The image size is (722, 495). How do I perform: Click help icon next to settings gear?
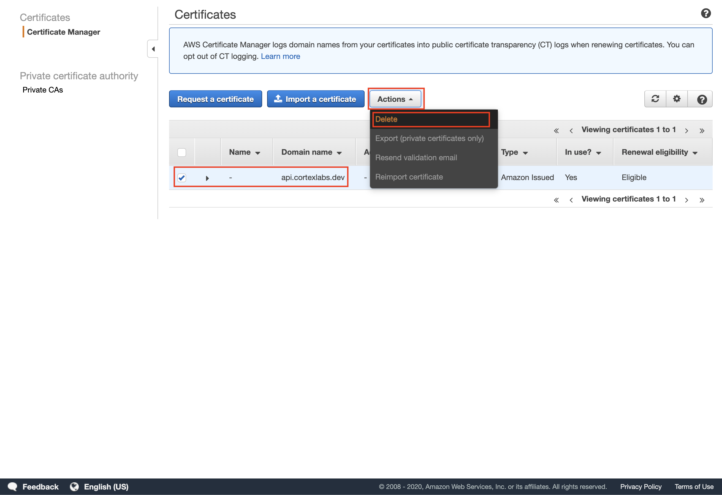point(702,99)
